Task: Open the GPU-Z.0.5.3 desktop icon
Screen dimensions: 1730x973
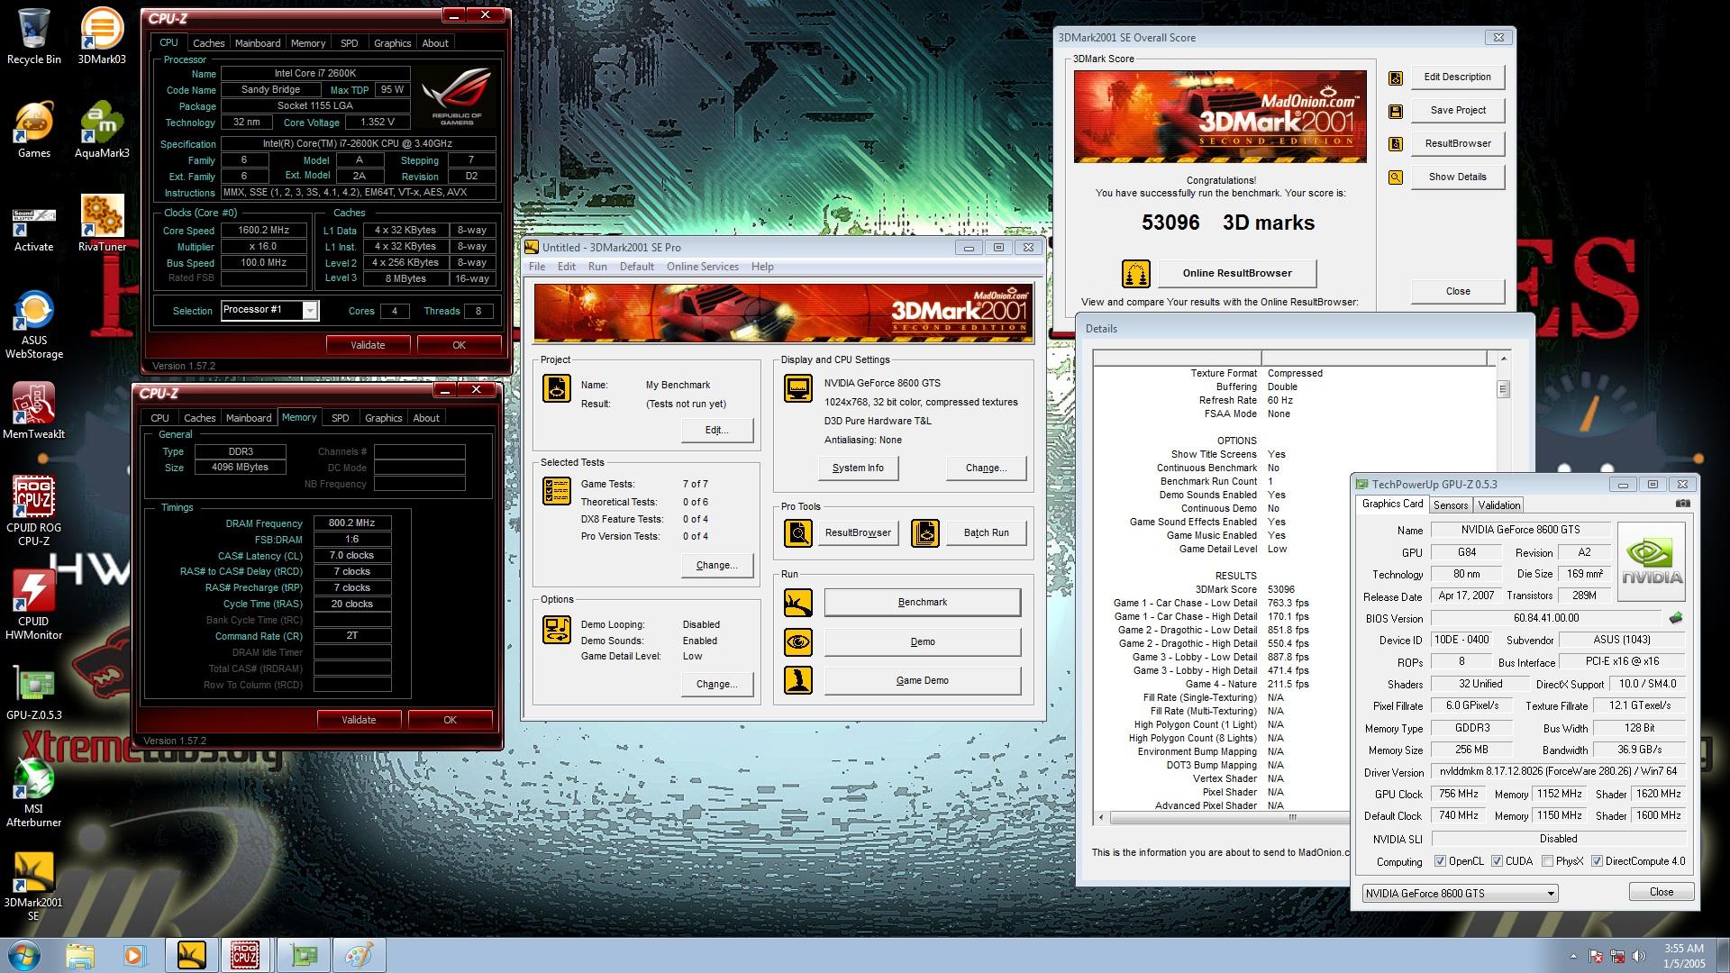Action: pos(33,692)
